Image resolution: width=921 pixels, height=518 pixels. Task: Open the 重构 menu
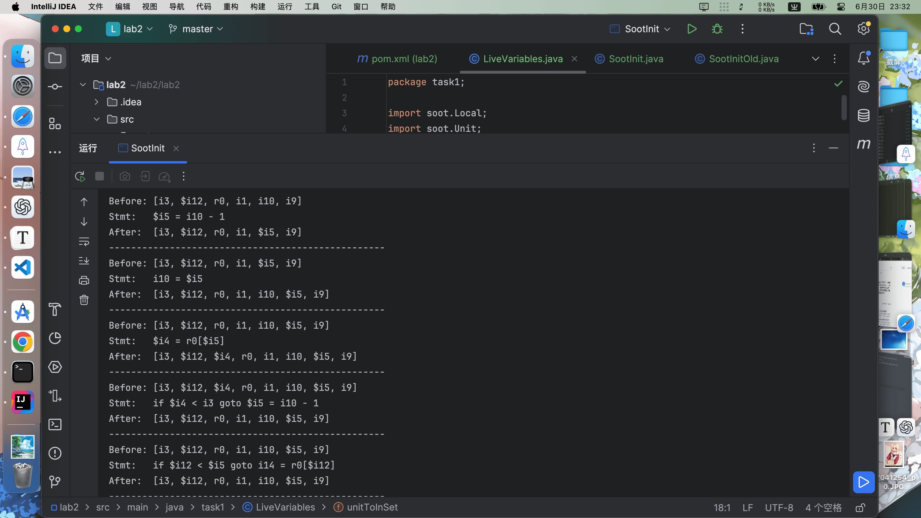click(231, 7)
